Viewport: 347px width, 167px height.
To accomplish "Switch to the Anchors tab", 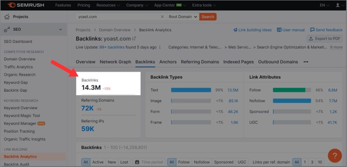I will pyautogui.click(x=168, y=62).
